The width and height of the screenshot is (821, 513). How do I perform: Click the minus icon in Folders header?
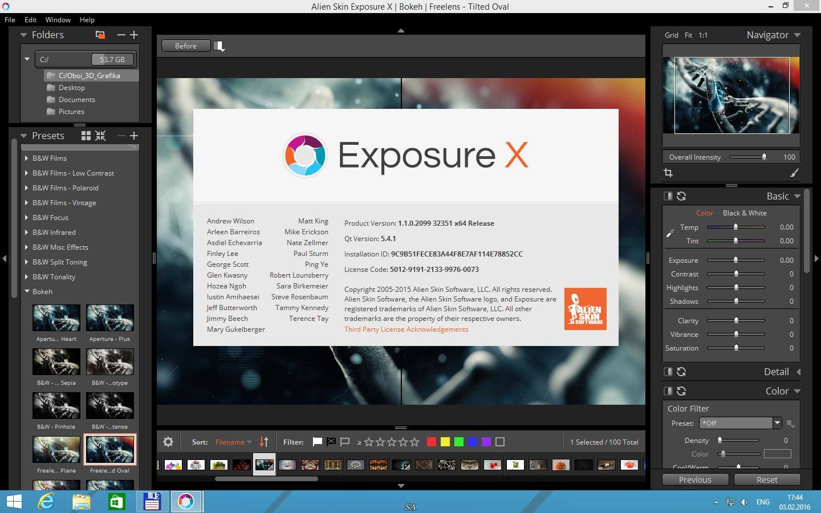click(x=121, y=35)
